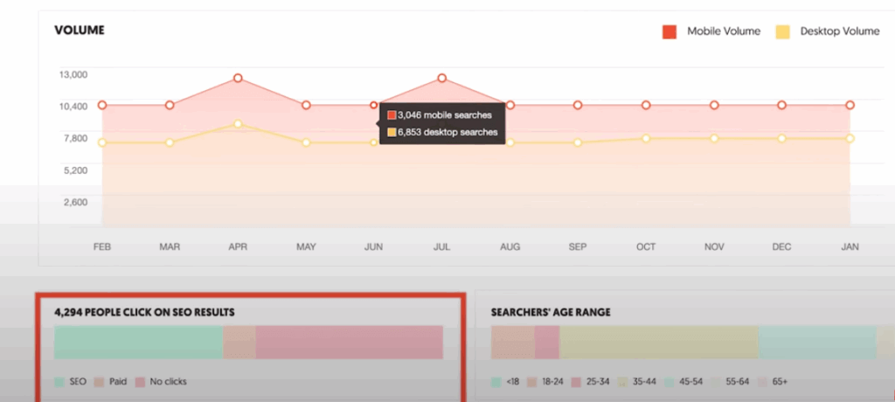Toggle the Desktop Volume yellow legend swatch
Screen dimensions: 895x402
(x=782, y=31)
